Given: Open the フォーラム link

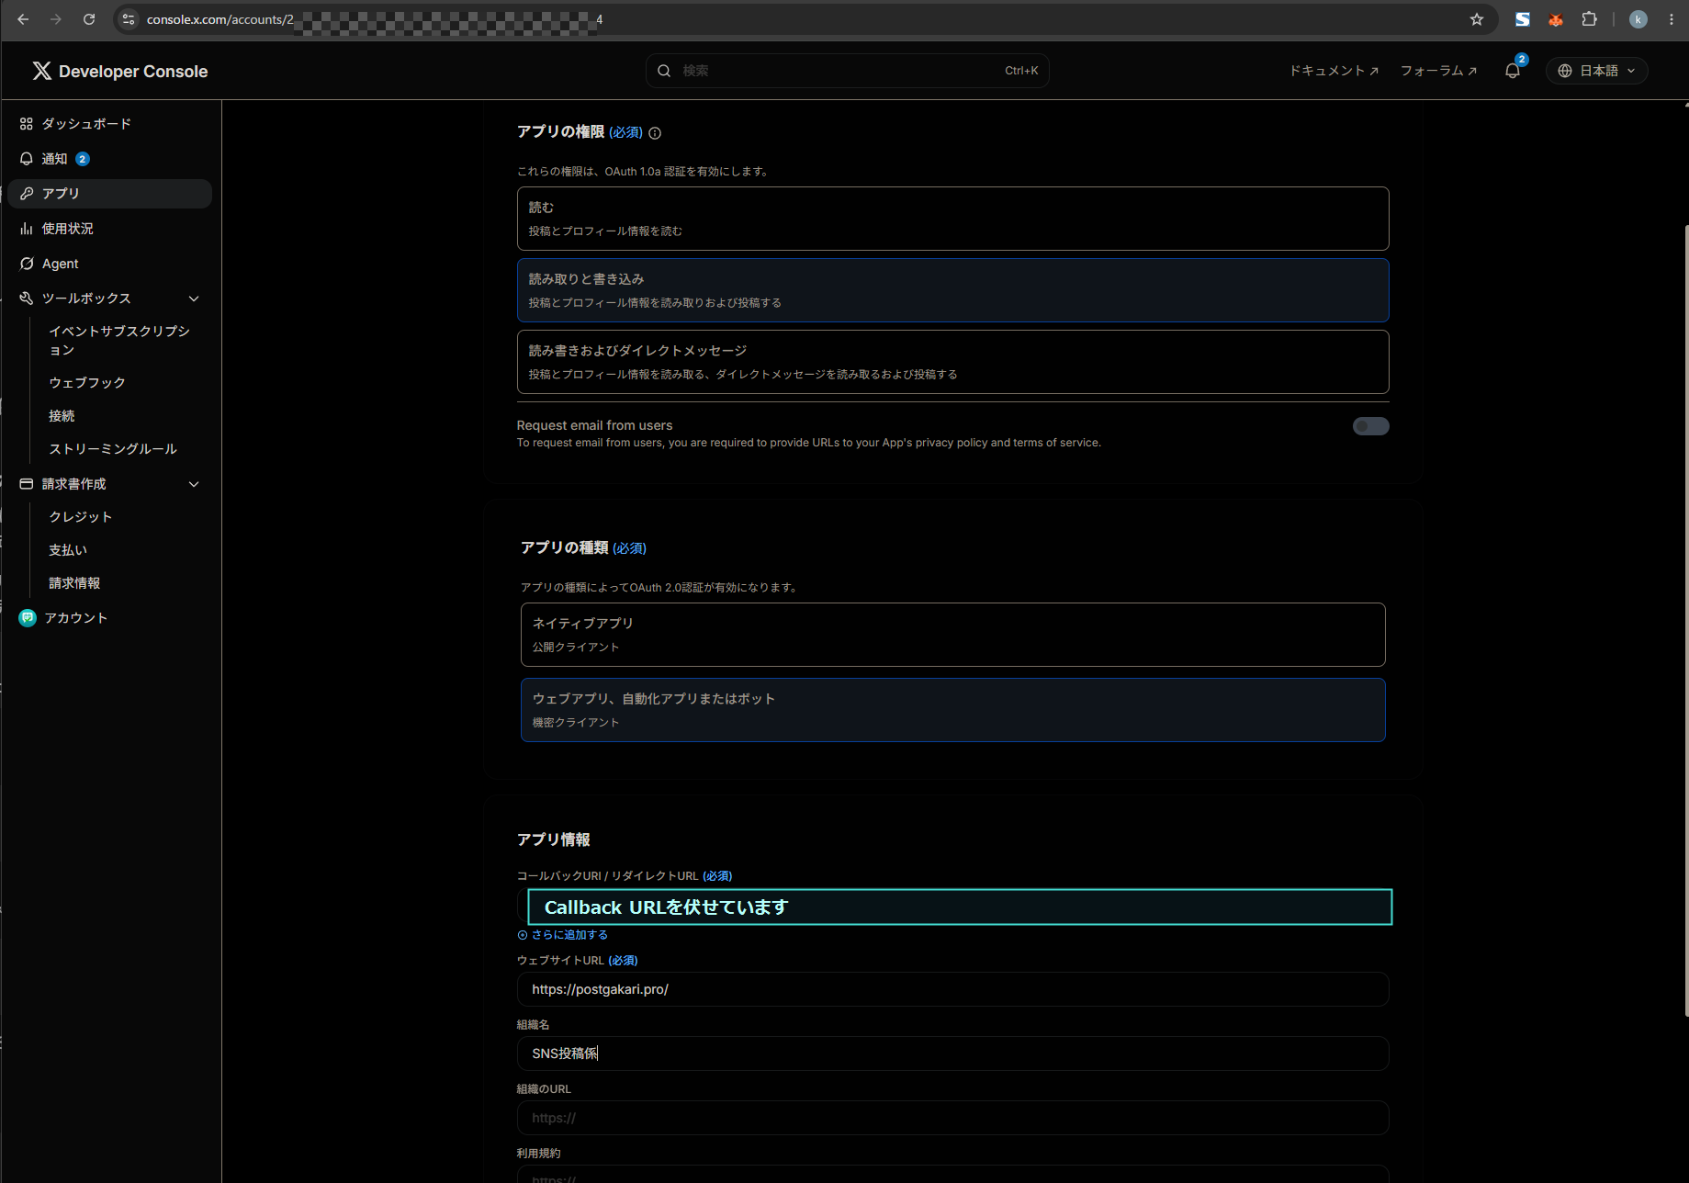Looking at the screenshot, I should (x=1438, y=71).
